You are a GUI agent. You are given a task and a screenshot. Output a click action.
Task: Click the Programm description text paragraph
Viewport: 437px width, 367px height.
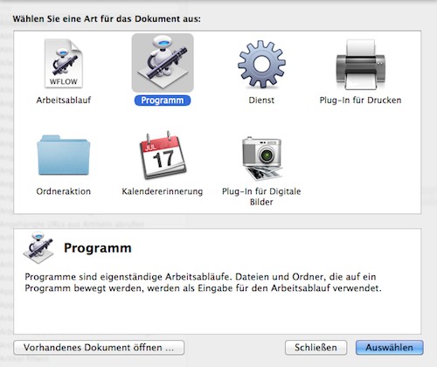point(203,282)
